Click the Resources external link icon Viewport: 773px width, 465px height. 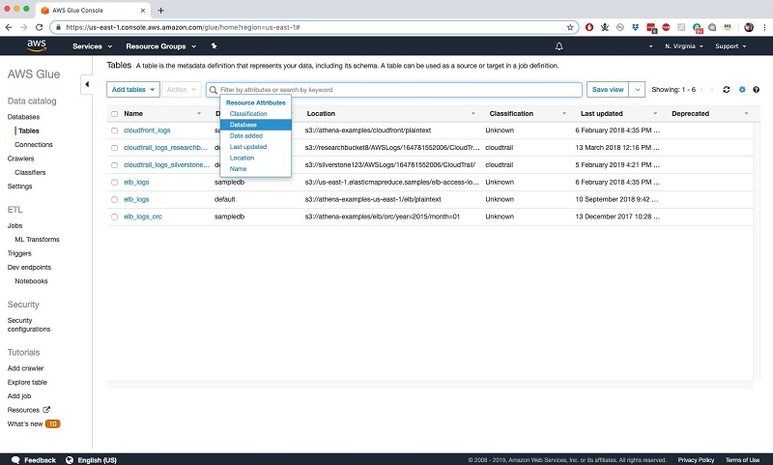pyautogui.click(x=46, y=409)
